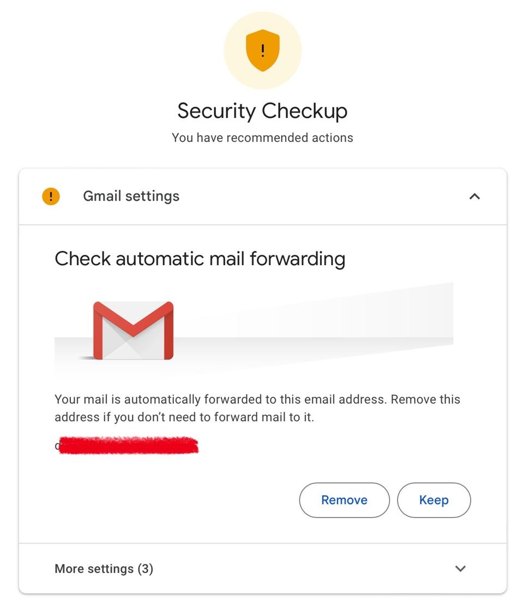Click the Security Checkup title
The height and width of the screenshot is (604, 523).
point(262,111)
